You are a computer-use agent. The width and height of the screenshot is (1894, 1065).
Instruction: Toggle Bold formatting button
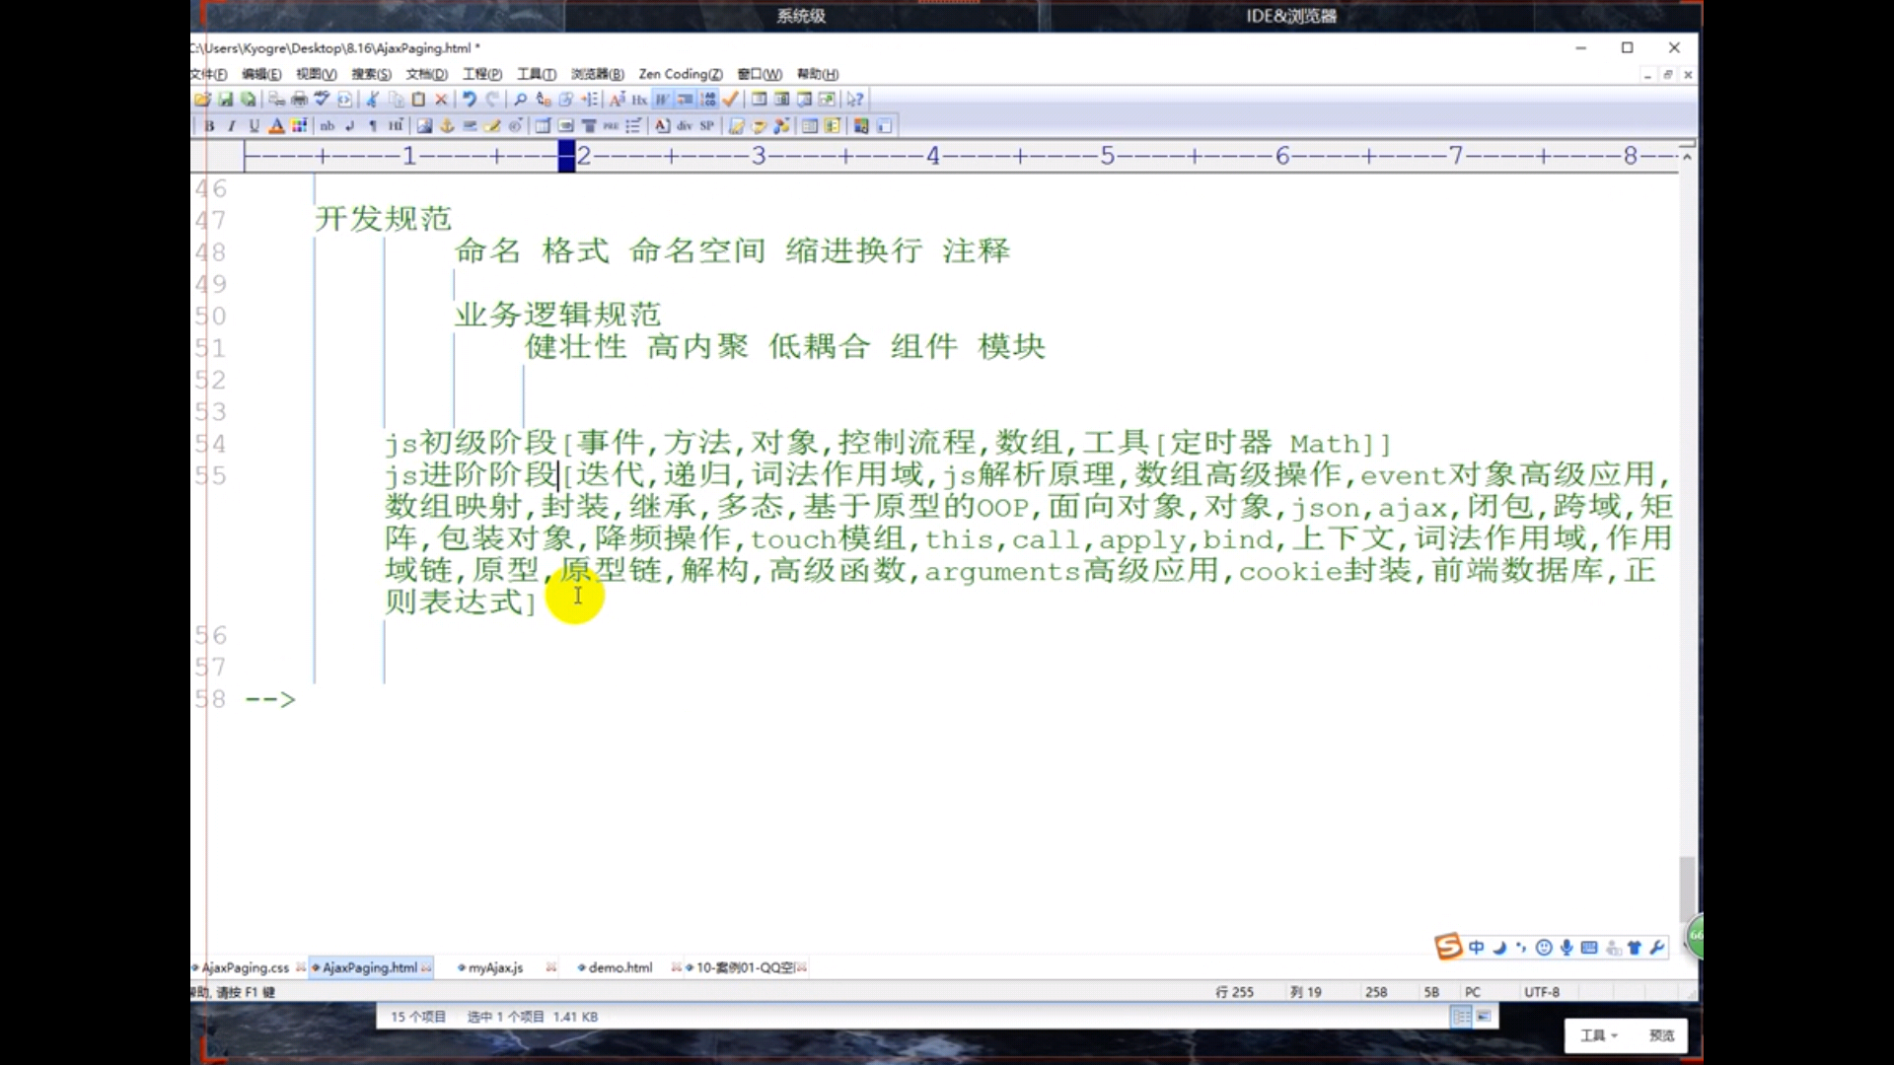coord(209,126)
